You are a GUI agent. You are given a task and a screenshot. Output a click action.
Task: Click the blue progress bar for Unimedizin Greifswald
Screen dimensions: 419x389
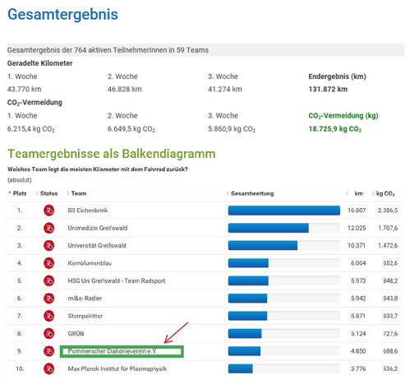pos(269,228)
